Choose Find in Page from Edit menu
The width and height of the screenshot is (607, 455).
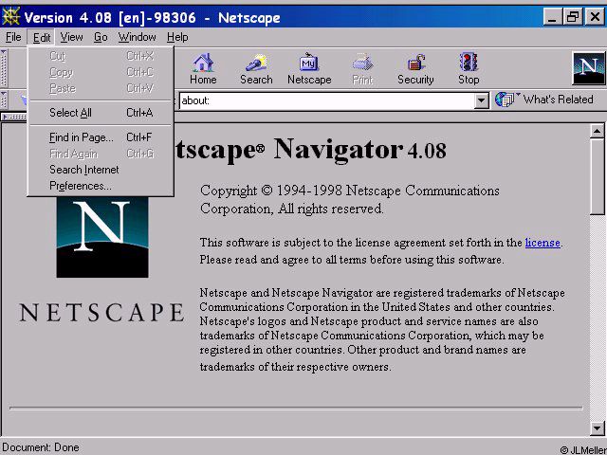[101, 137]
